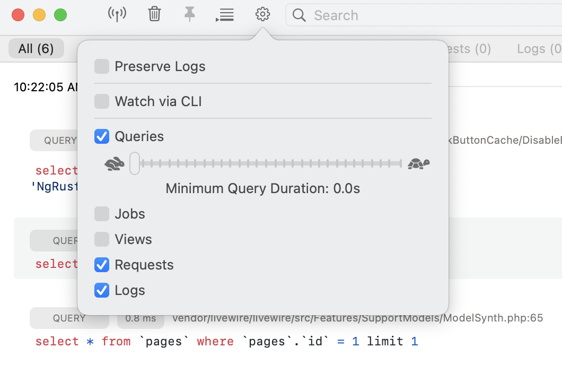562x365 pixels.
Task: Click the turtle icon beside the slider
Action: (418, 163)
